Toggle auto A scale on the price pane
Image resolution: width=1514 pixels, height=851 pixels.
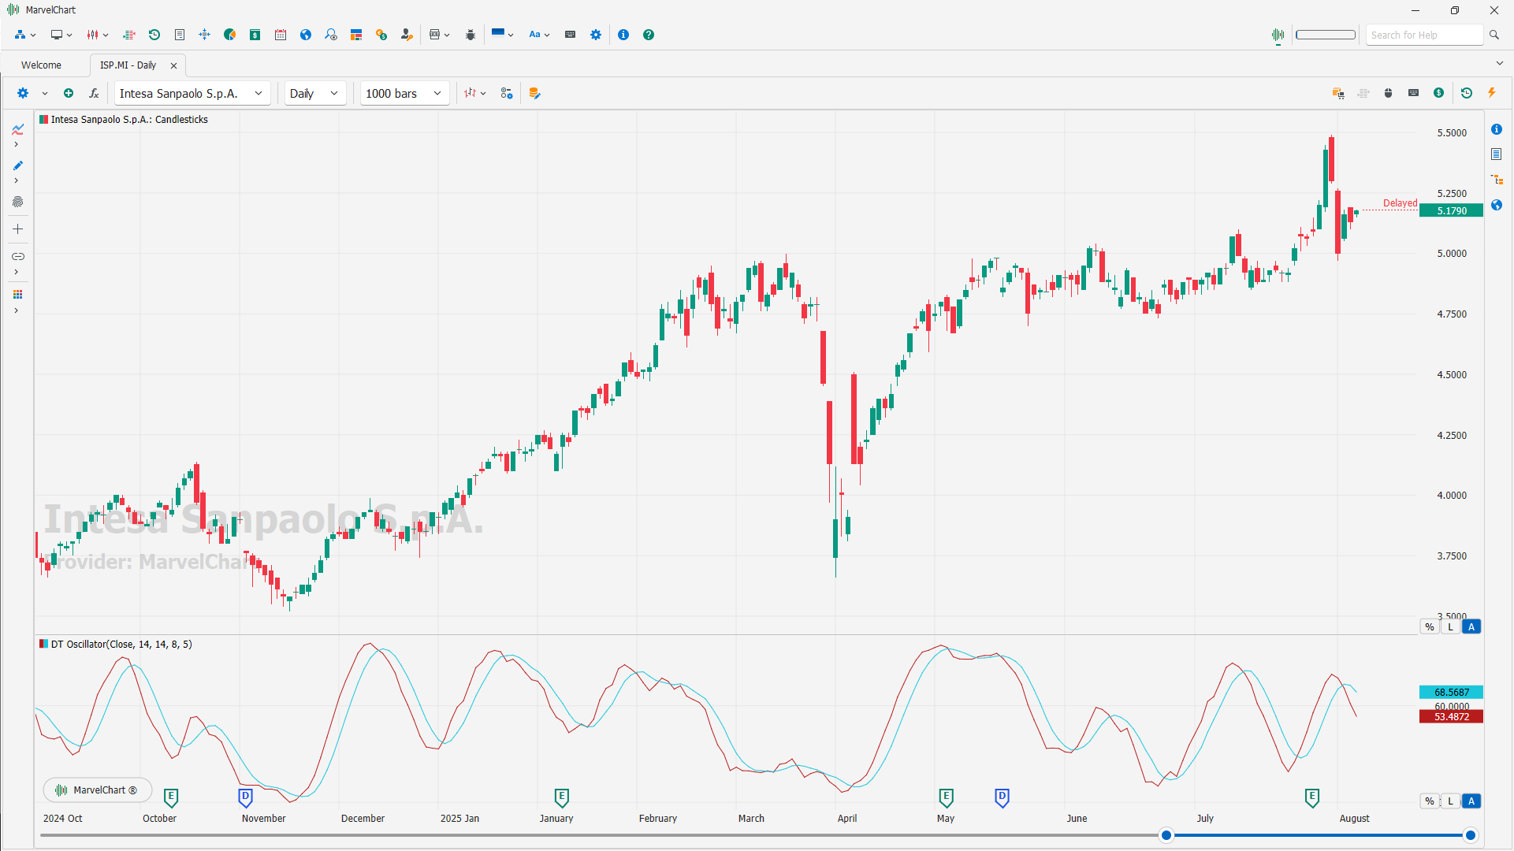(x=1471, y=627)
